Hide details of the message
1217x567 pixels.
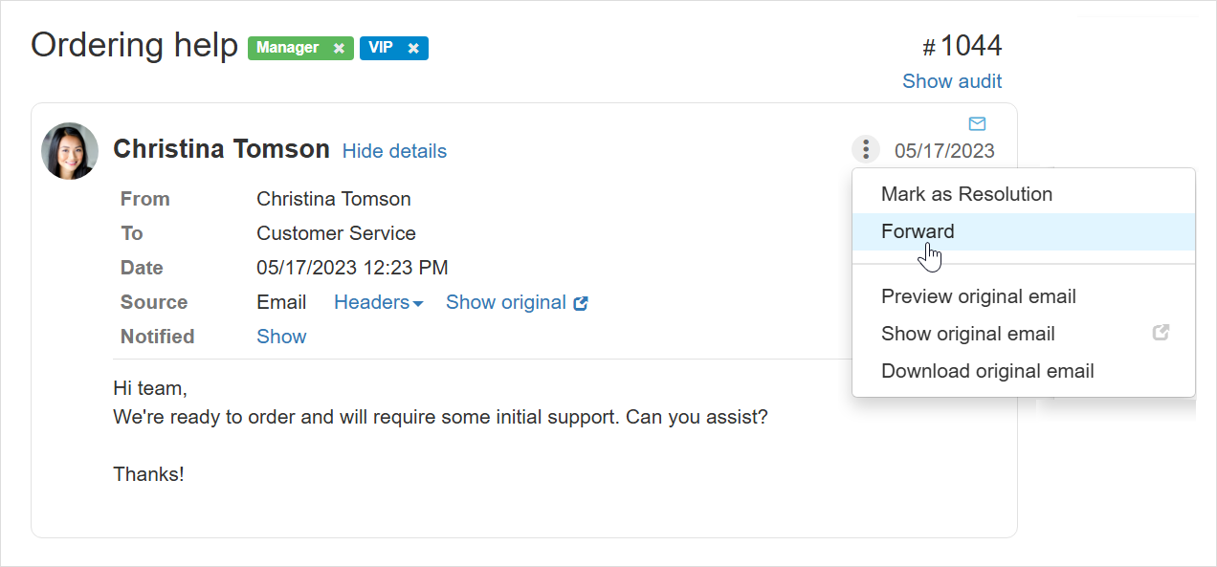click(394, 151)
